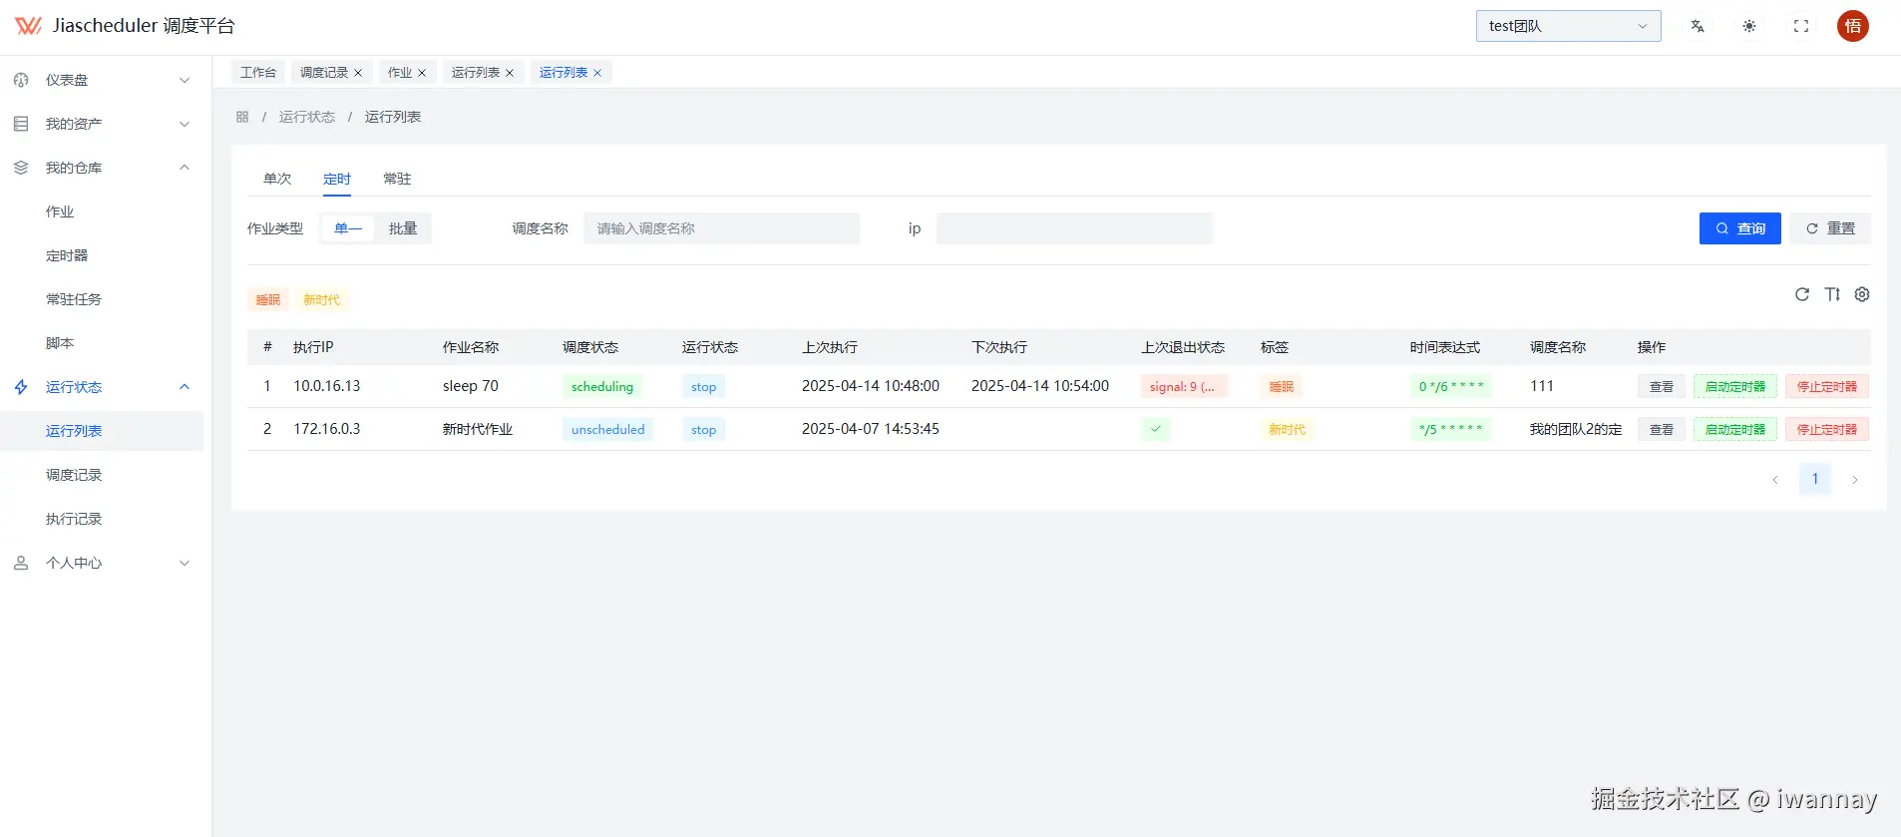Collapse the 我的仓库 menu chevron

click(x=185, y=168)
